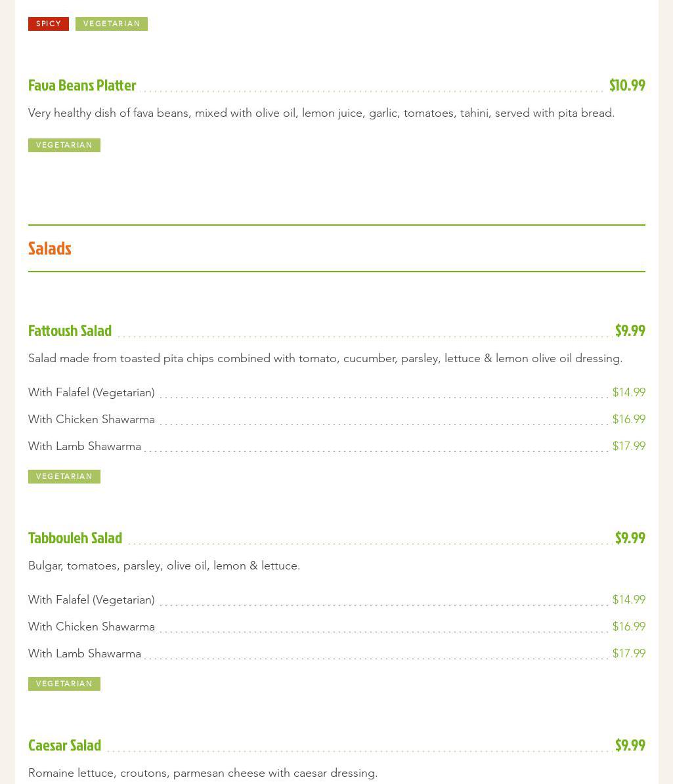Open the Caesar Salad item

click(x=65, y=745)
